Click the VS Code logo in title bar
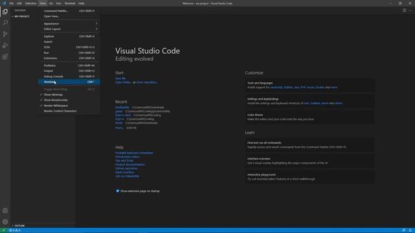Image resolution: width=415 pixels, height=233 pixels. 4,3
